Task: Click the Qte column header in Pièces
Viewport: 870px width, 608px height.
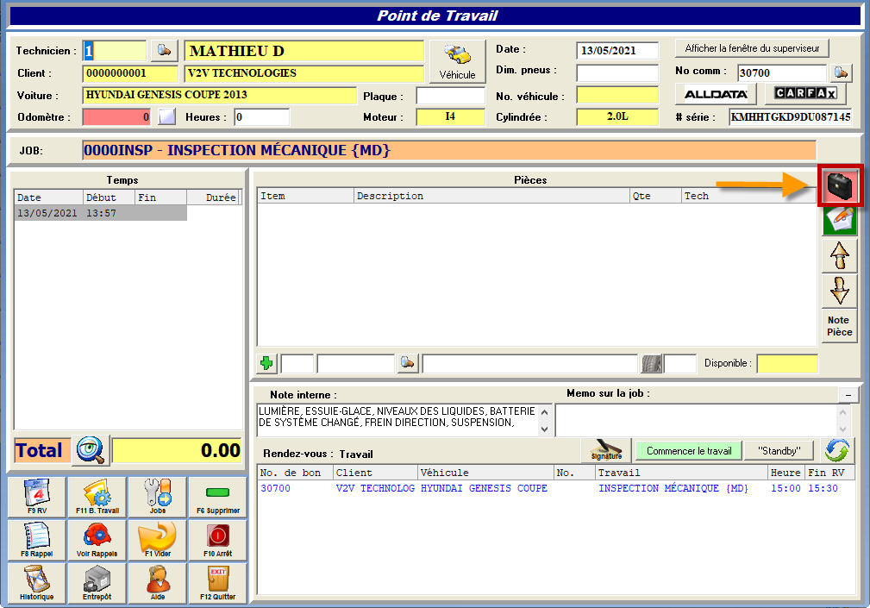Action: pos(655,196)
